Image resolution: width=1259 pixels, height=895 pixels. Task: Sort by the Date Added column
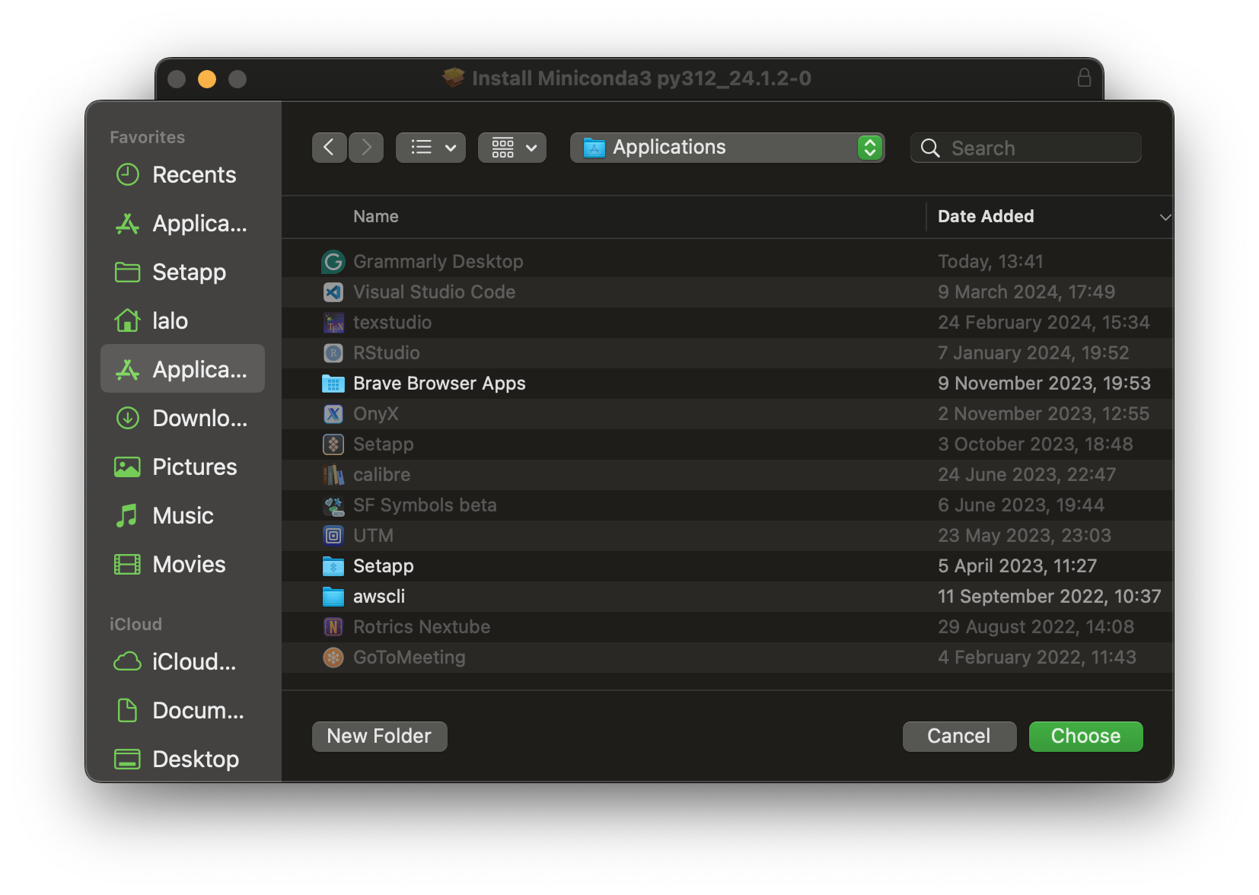(985, 217)
